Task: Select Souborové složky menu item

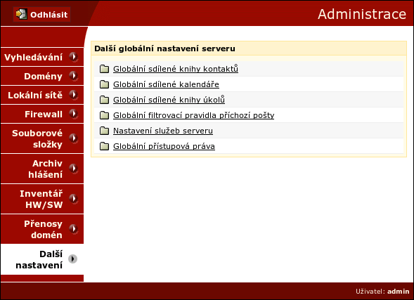Action: (x=42, y=138)
